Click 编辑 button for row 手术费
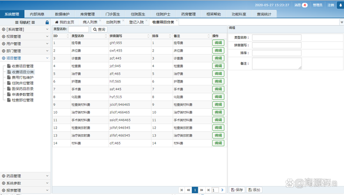Image resolution: width=344 pixels, height=195 pixels. [x=218, y=89]
